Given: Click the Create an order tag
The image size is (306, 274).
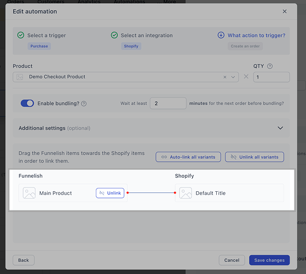Looking at the screenshot, I should (245, 46).
